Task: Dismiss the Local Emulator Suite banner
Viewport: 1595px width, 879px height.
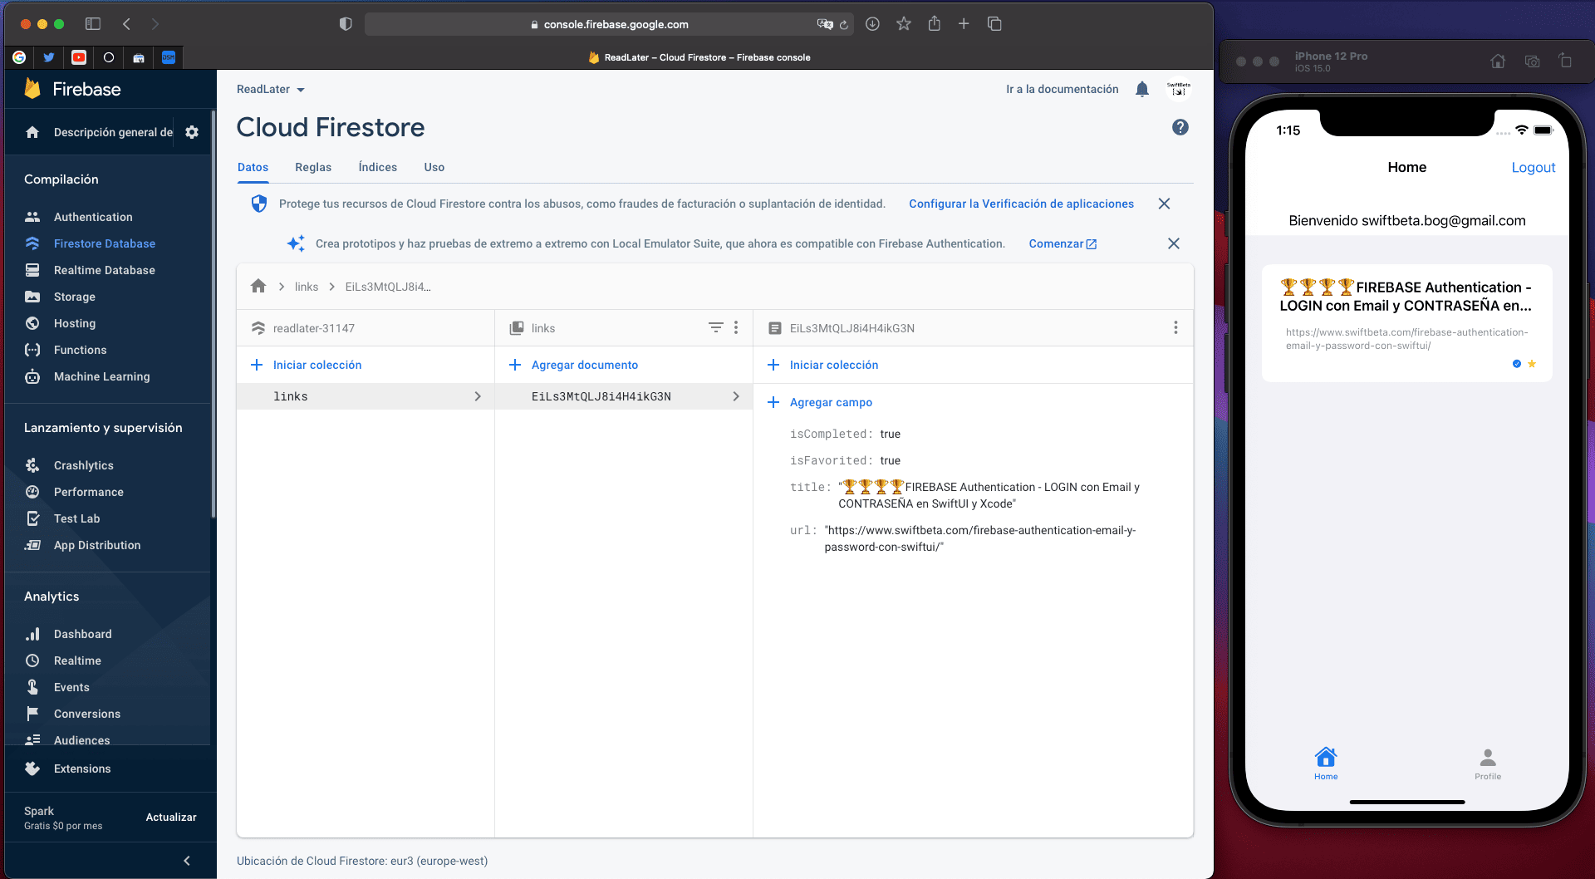Action: pos(1173,243)
